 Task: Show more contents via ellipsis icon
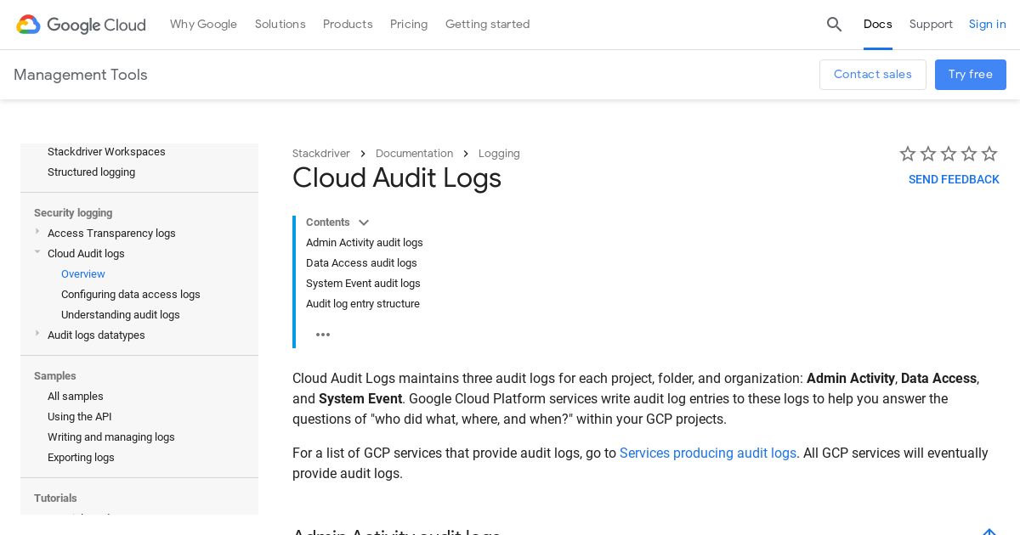pyautogui.click(x=323, y=335)
